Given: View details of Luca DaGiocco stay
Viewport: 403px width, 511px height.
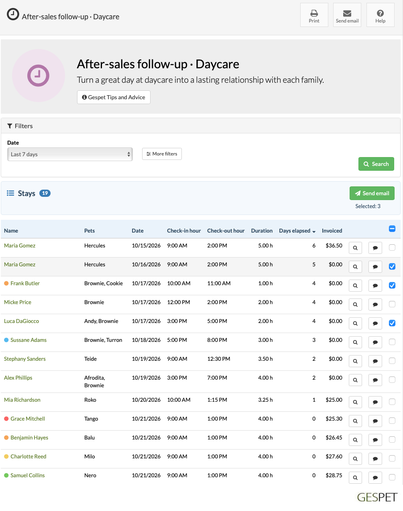Looking at the screenshot, I should click(x=355, y=323).
